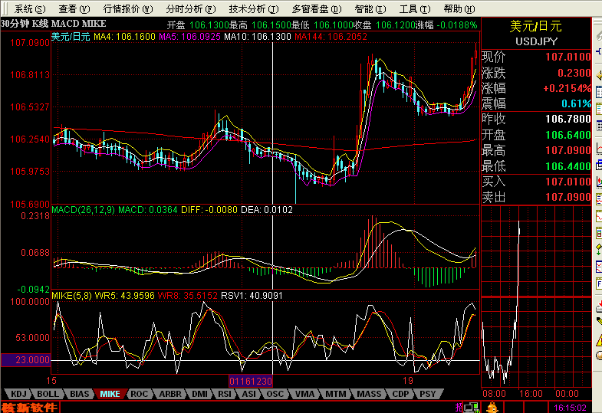Screen dimensions: 602x413
Task: Open the 工具(T) menu
Action: click(415, 9)
